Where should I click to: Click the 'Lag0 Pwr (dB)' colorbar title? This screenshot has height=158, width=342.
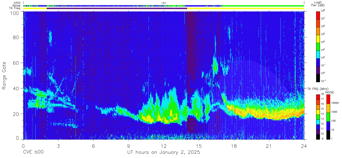(319, 4)
